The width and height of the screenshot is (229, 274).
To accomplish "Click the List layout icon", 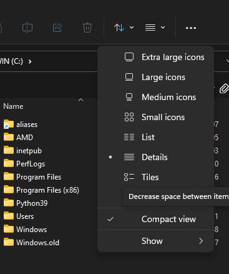I will click(x=129, y=137).
